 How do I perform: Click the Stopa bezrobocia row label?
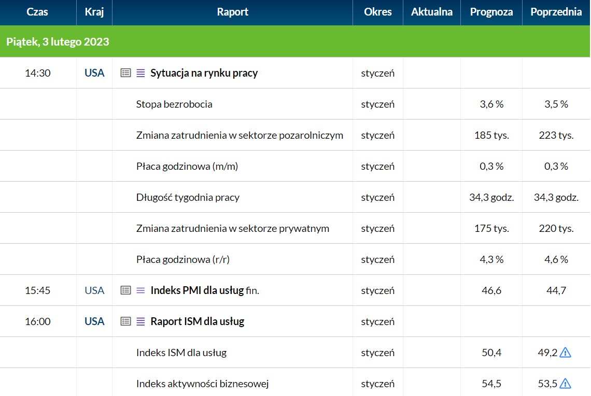click(x=174, y=104)
